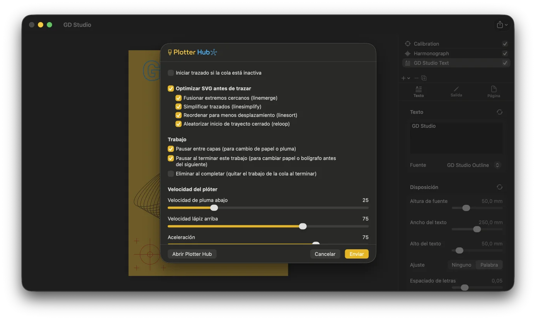Toggle visibility of the Harmonograph layer
This screenshot has width=536, height=320.
click(x=505, y=53)
